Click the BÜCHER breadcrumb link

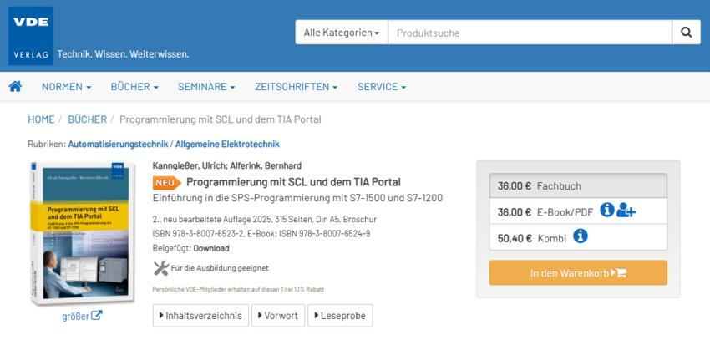pos(88,119)
